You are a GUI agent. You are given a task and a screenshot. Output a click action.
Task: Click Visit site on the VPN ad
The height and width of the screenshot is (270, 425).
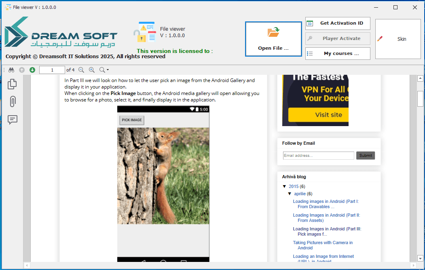click(319, 115)
